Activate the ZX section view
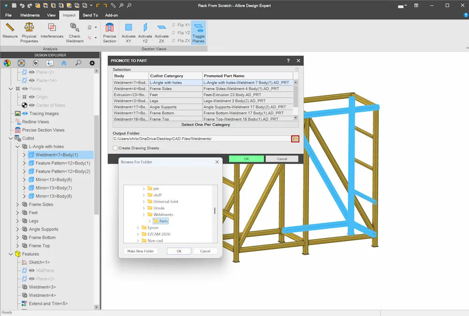 pos(161,33)
